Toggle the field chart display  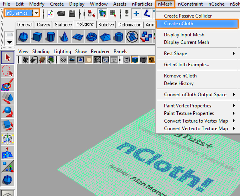tap(97, 60)
